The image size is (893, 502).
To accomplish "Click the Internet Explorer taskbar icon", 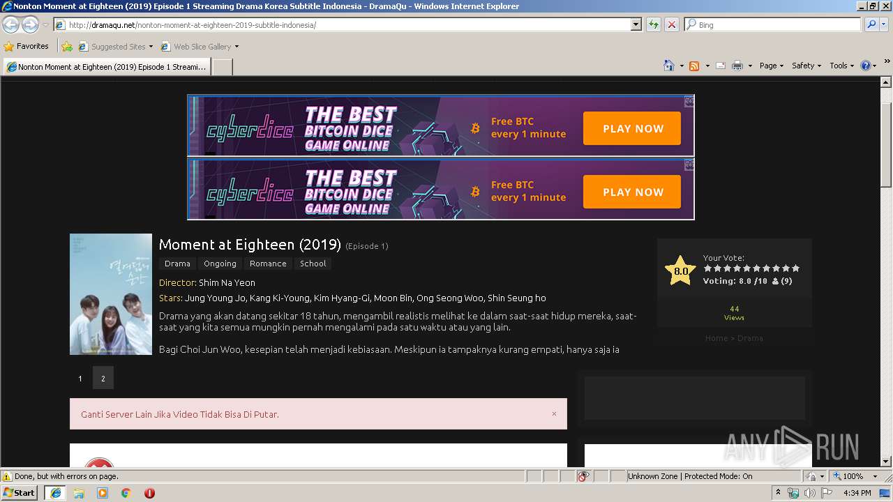I will [x=55, y=493].
